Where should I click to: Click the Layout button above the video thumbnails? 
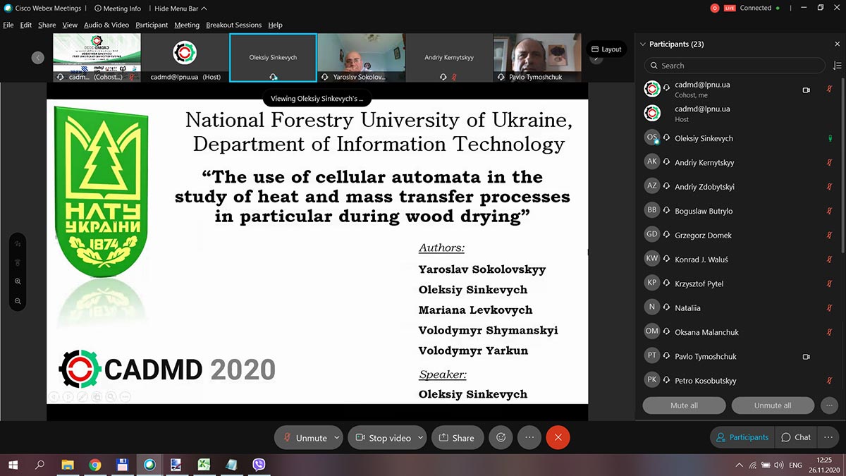pos(606,49)
